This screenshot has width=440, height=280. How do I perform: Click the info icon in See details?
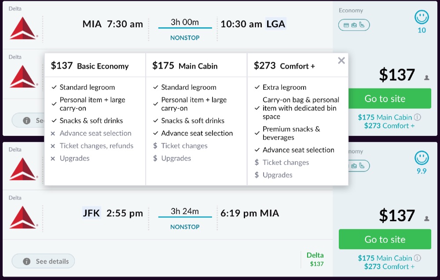[26, 261]
